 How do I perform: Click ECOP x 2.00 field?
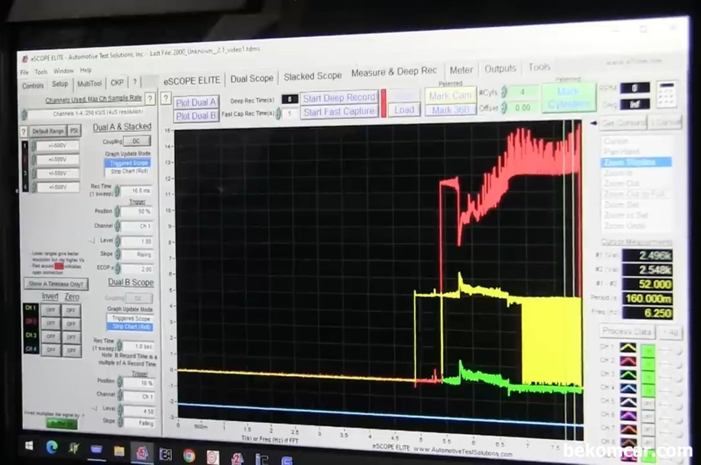pos(137,269)
